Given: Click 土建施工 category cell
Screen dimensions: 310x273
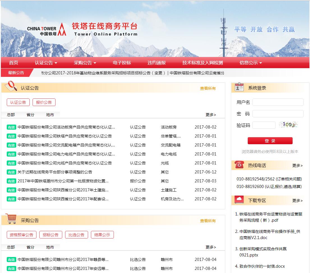Looking at the screenshot, I should pos(169,190).
